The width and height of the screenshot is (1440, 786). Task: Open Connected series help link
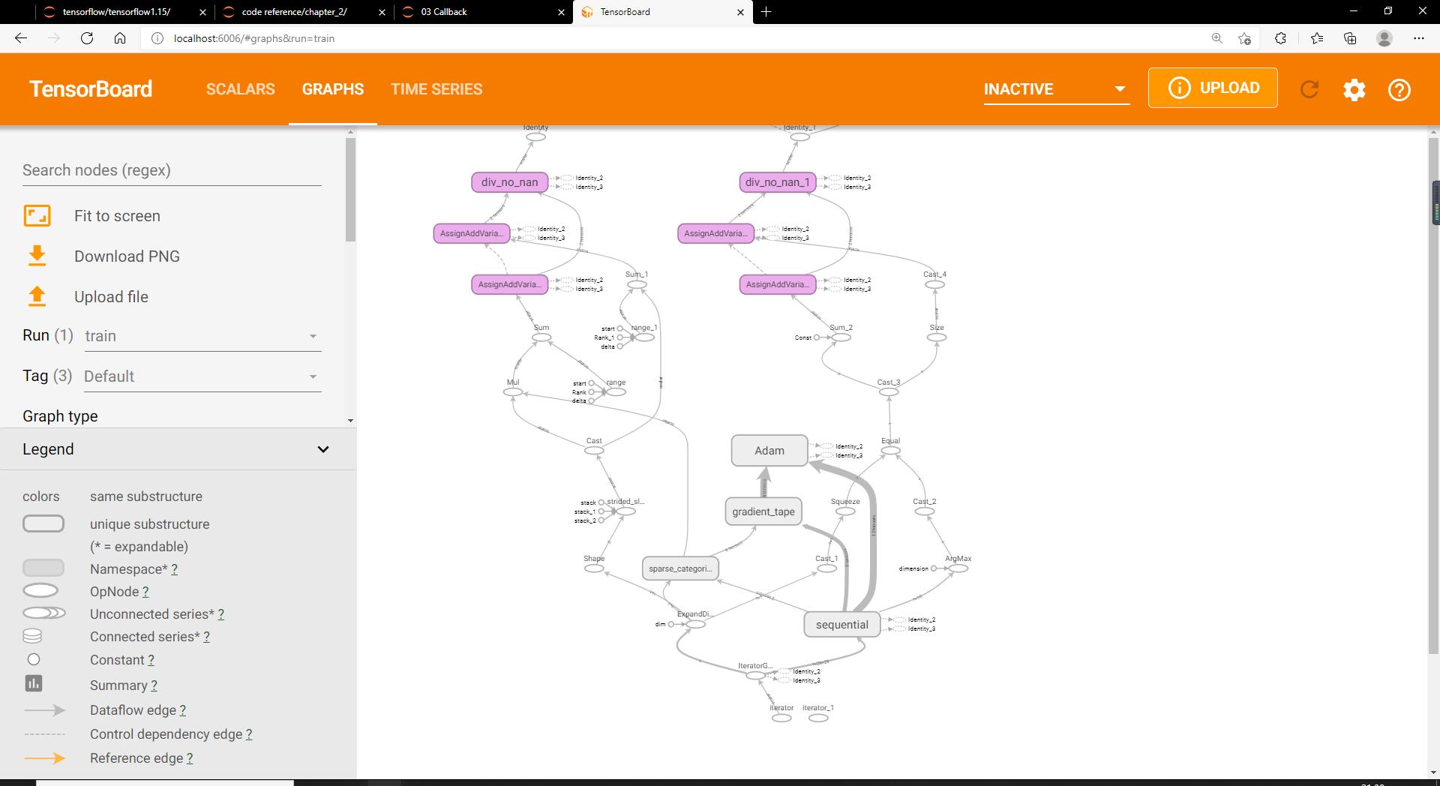click(x=206, y=637)
